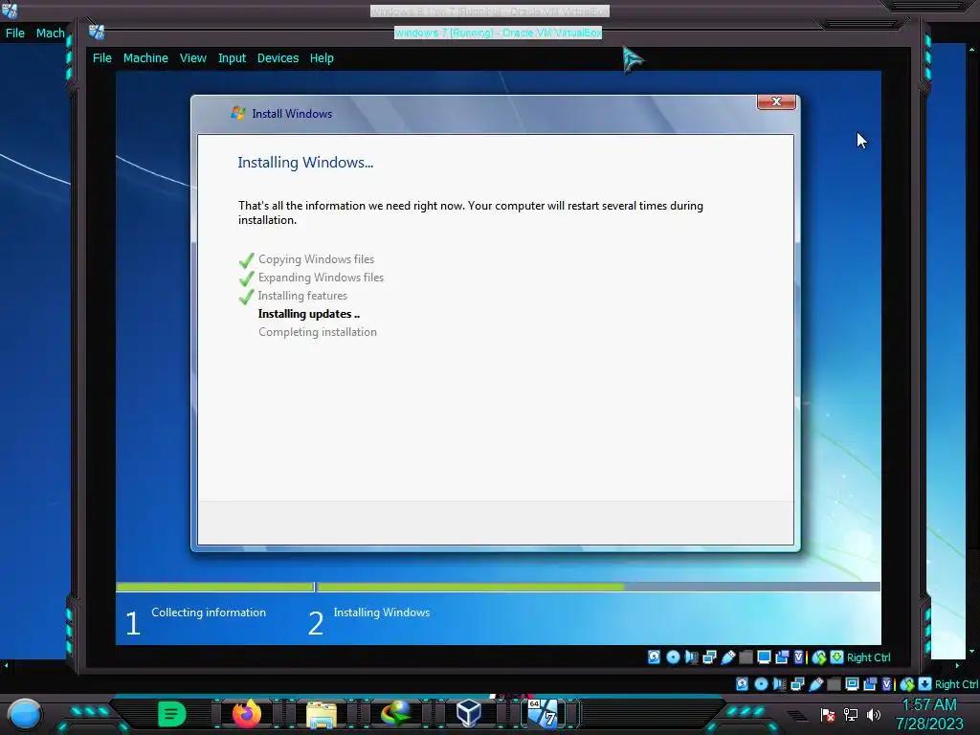Viewport: 980px width, 735px height.
Task: Click the 1:57 AM taskbar clock
Action: [929, 704]
